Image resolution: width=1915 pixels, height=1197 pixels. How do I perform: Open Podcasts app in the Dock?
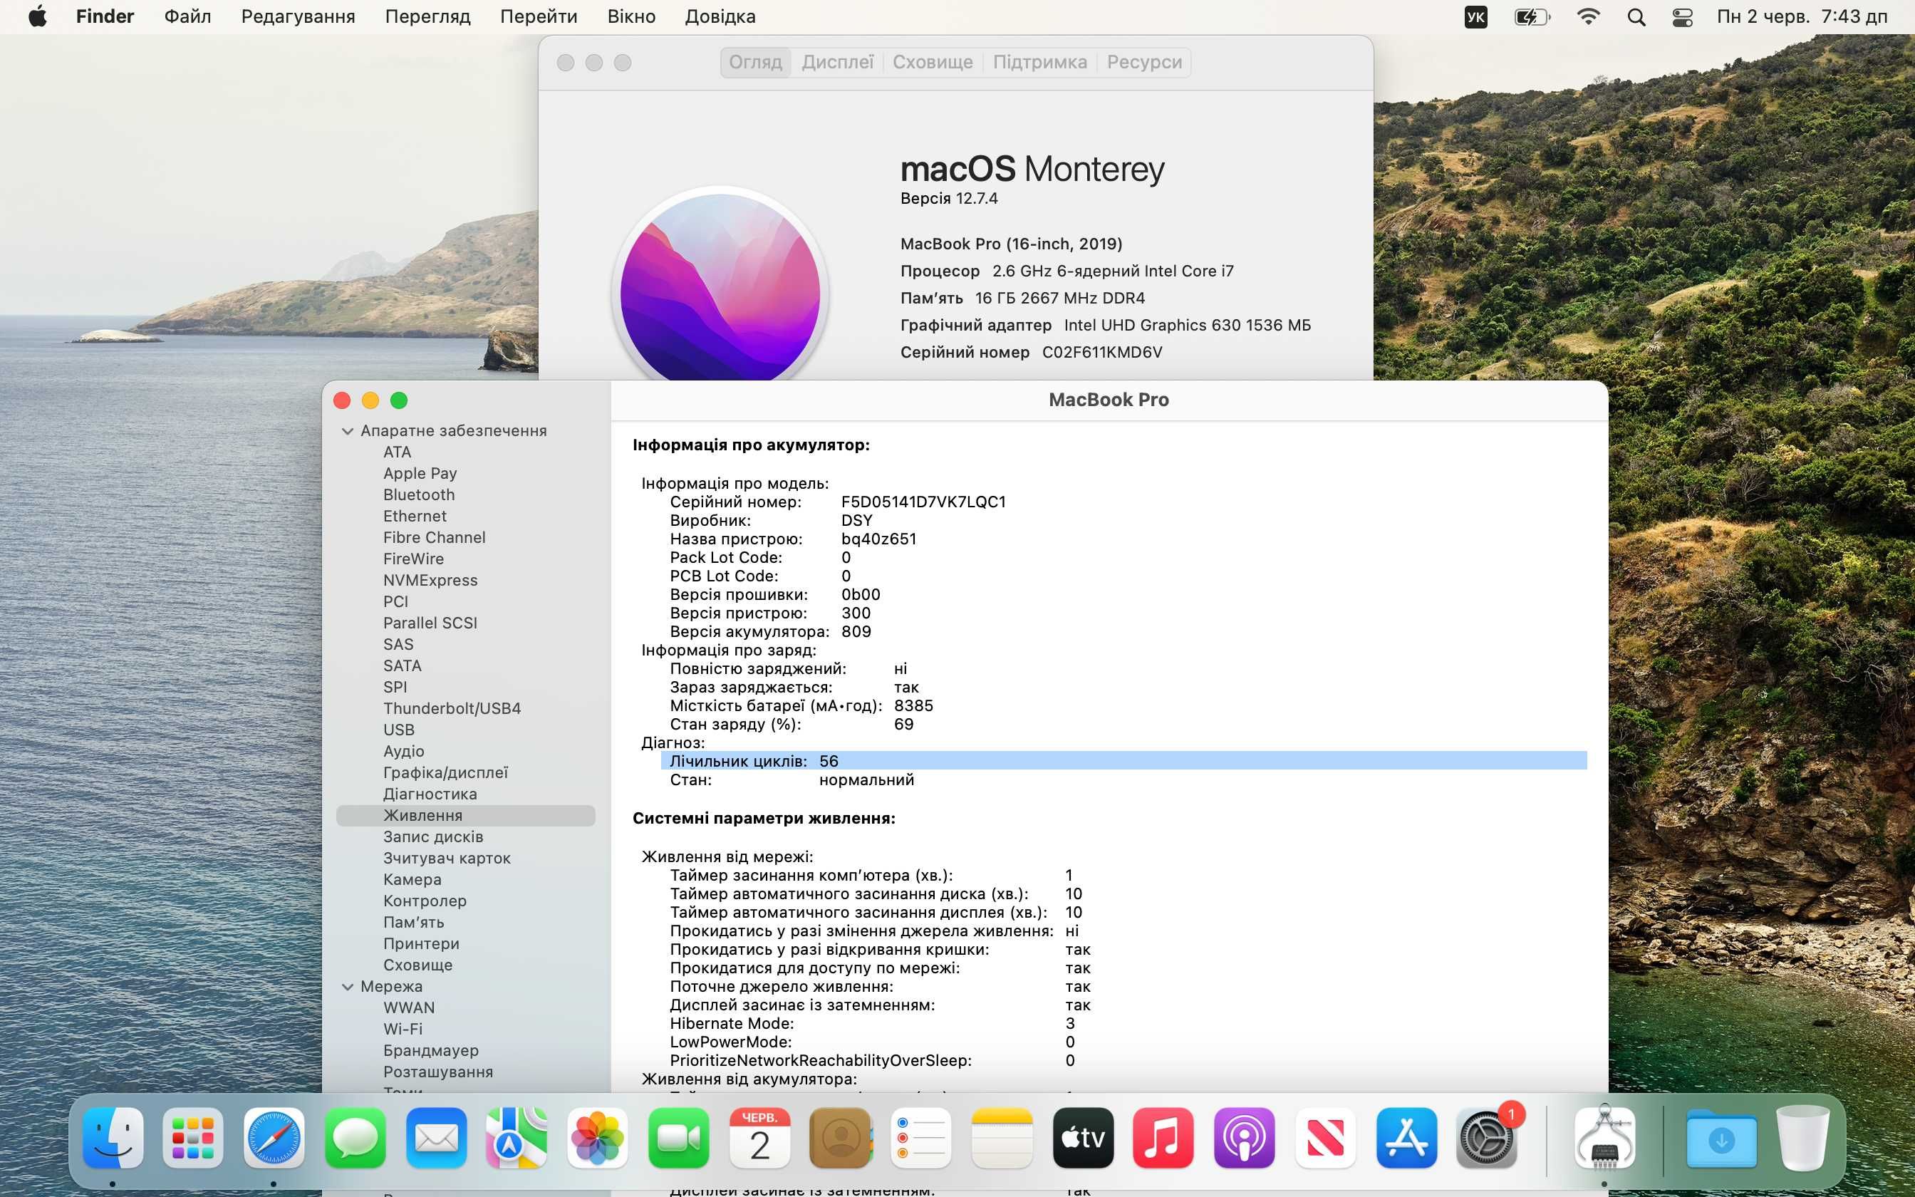(1245, 1139)
